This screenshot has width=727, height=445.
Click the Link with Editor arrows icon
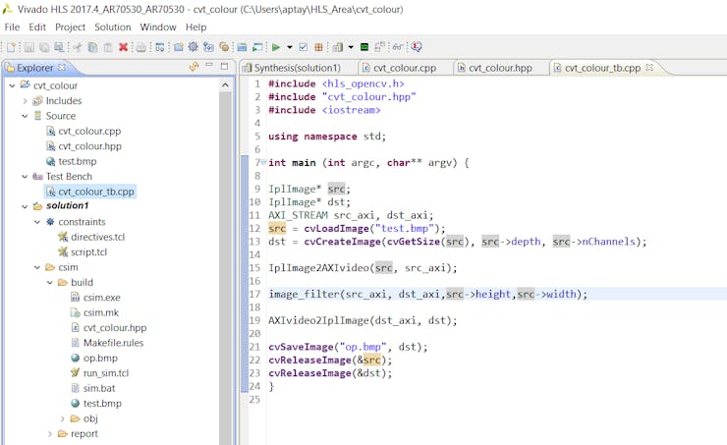[x=195, y=67]
